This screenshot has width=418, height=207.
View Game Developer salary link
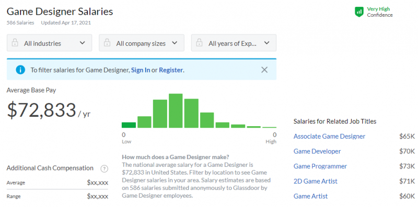(317, 151)
